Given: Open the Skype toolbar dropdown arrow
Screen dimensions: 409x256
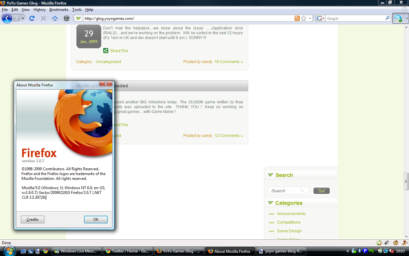Looking at the screenshot, I should (x=407, y=19).
